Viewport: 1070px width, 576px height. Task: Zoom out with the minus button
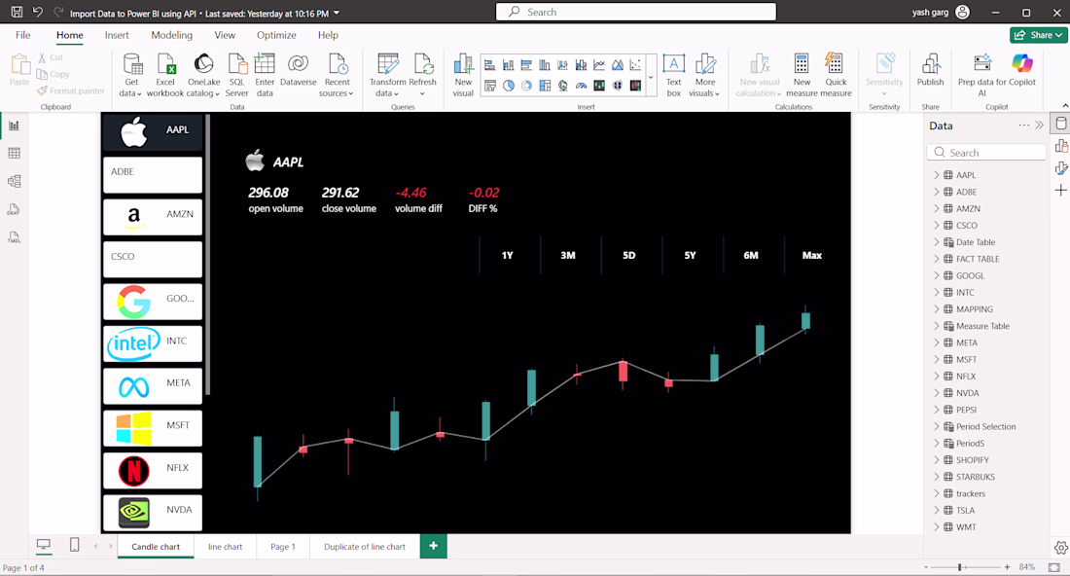coord(926,567)
